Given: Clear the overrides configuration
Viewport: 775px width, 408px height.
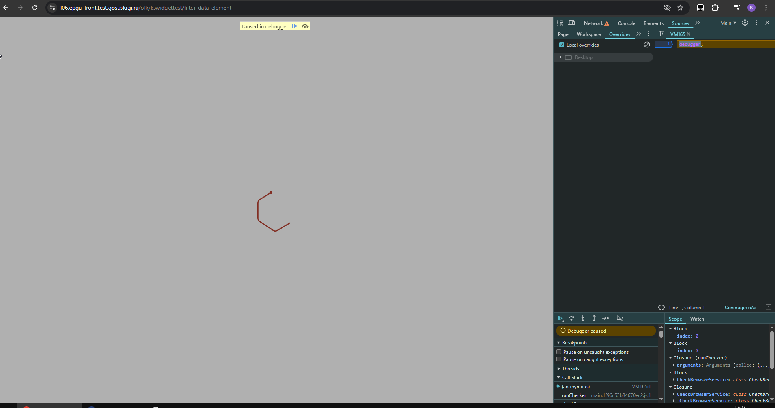Looking at the screenshot, I should click(647, 45).
